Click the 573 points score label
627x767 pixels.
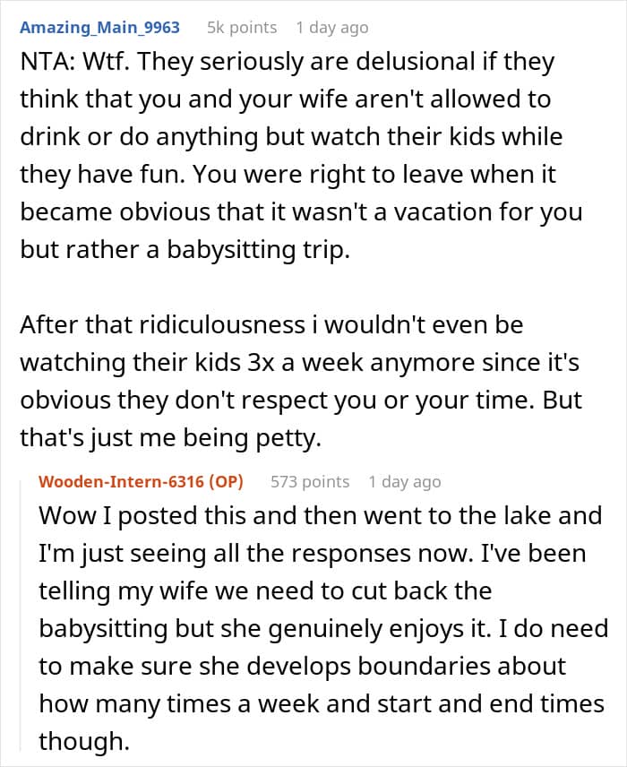310,482
